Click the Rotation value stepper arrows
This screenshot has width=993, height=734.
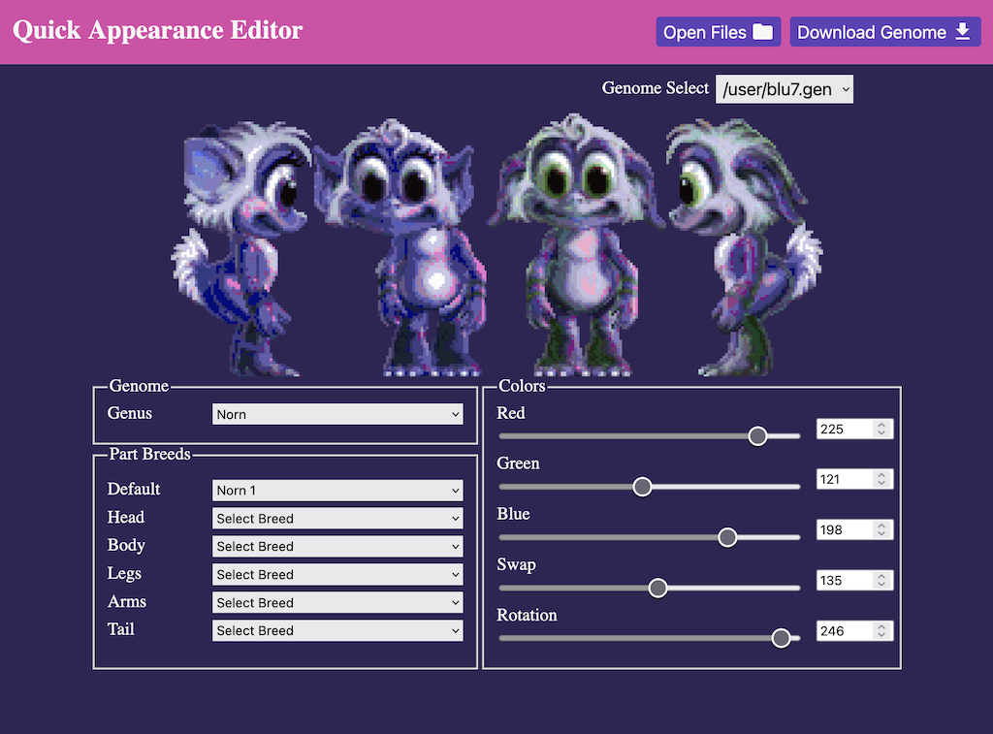click(881, 631)
